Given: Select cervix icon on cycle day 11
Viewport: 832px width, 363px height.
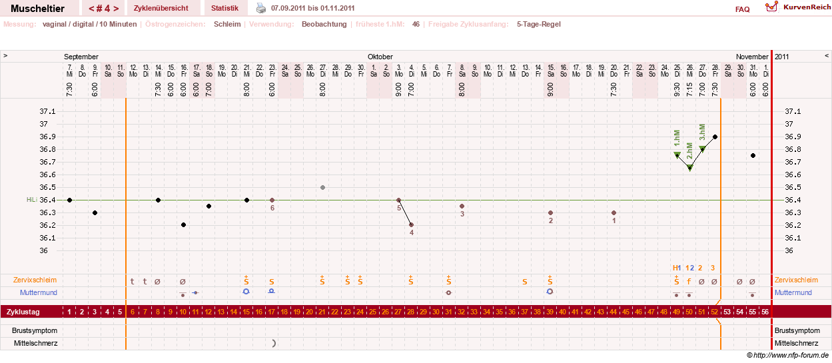Looking at the screenshot, I should (195, 292).
